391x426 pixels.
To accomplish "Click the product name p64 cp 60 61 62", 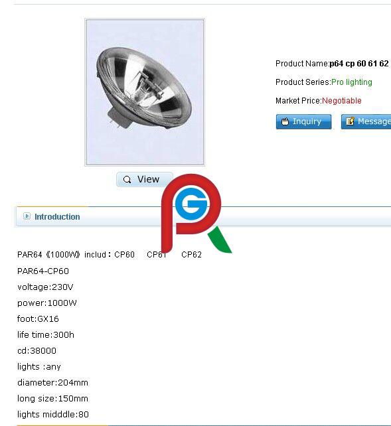I will [x=359, y=64].
